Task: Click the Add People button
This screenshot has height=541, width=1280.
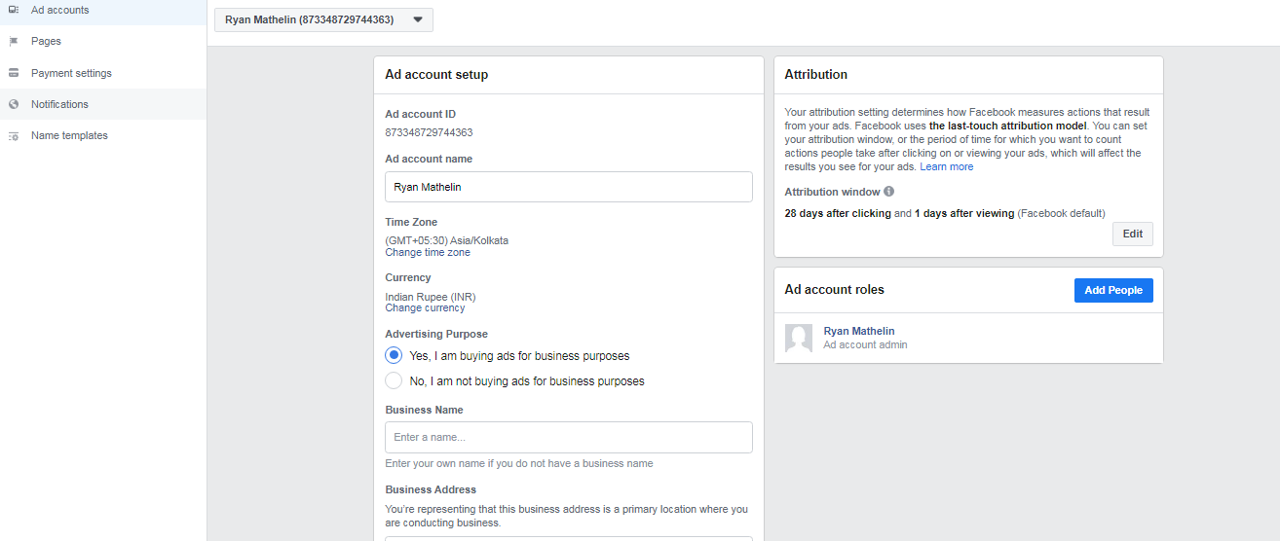Action: (x=1113, y=290)
